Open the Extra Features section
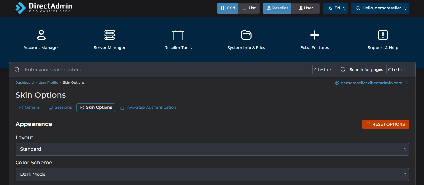The height and width of the screenshot is (185, 424). (314, 39)
